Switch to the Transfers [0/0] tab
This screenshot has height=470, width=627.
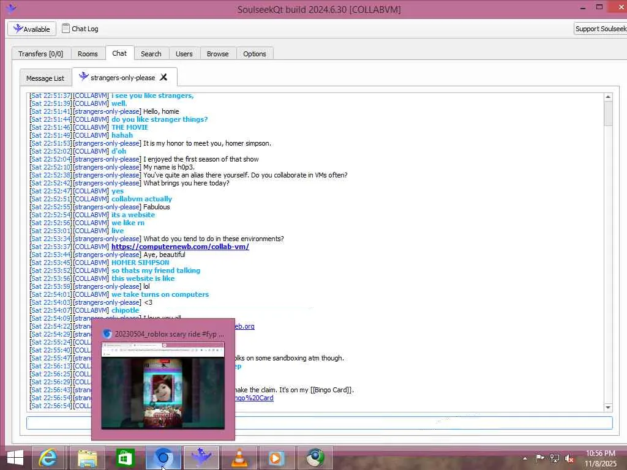point(41,54)
